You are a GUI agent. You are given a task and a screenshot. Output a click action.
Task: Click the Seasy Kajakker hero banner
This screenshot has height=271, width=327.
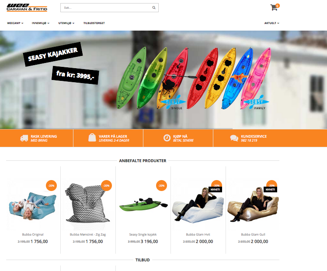(163, 80)
